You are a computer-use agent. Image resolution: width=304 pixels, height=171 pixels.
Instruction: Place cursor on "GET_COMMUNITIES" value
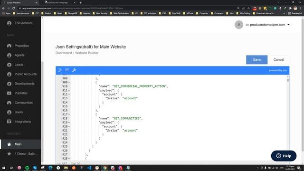(127, 118)
